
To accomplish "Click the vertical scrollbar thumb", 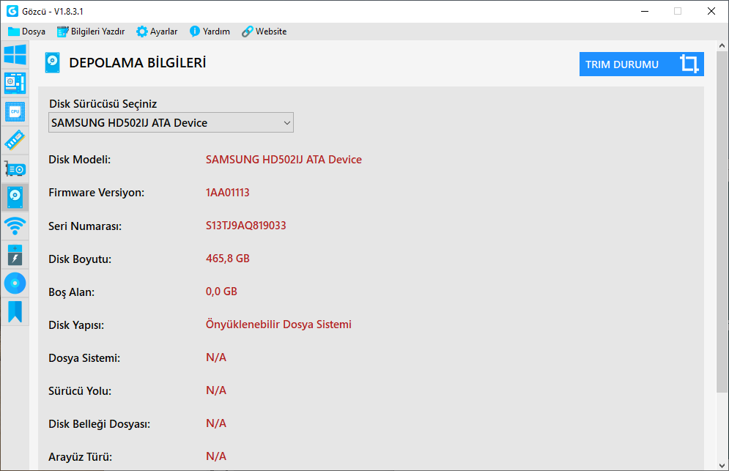I will (x=722, y=222).
